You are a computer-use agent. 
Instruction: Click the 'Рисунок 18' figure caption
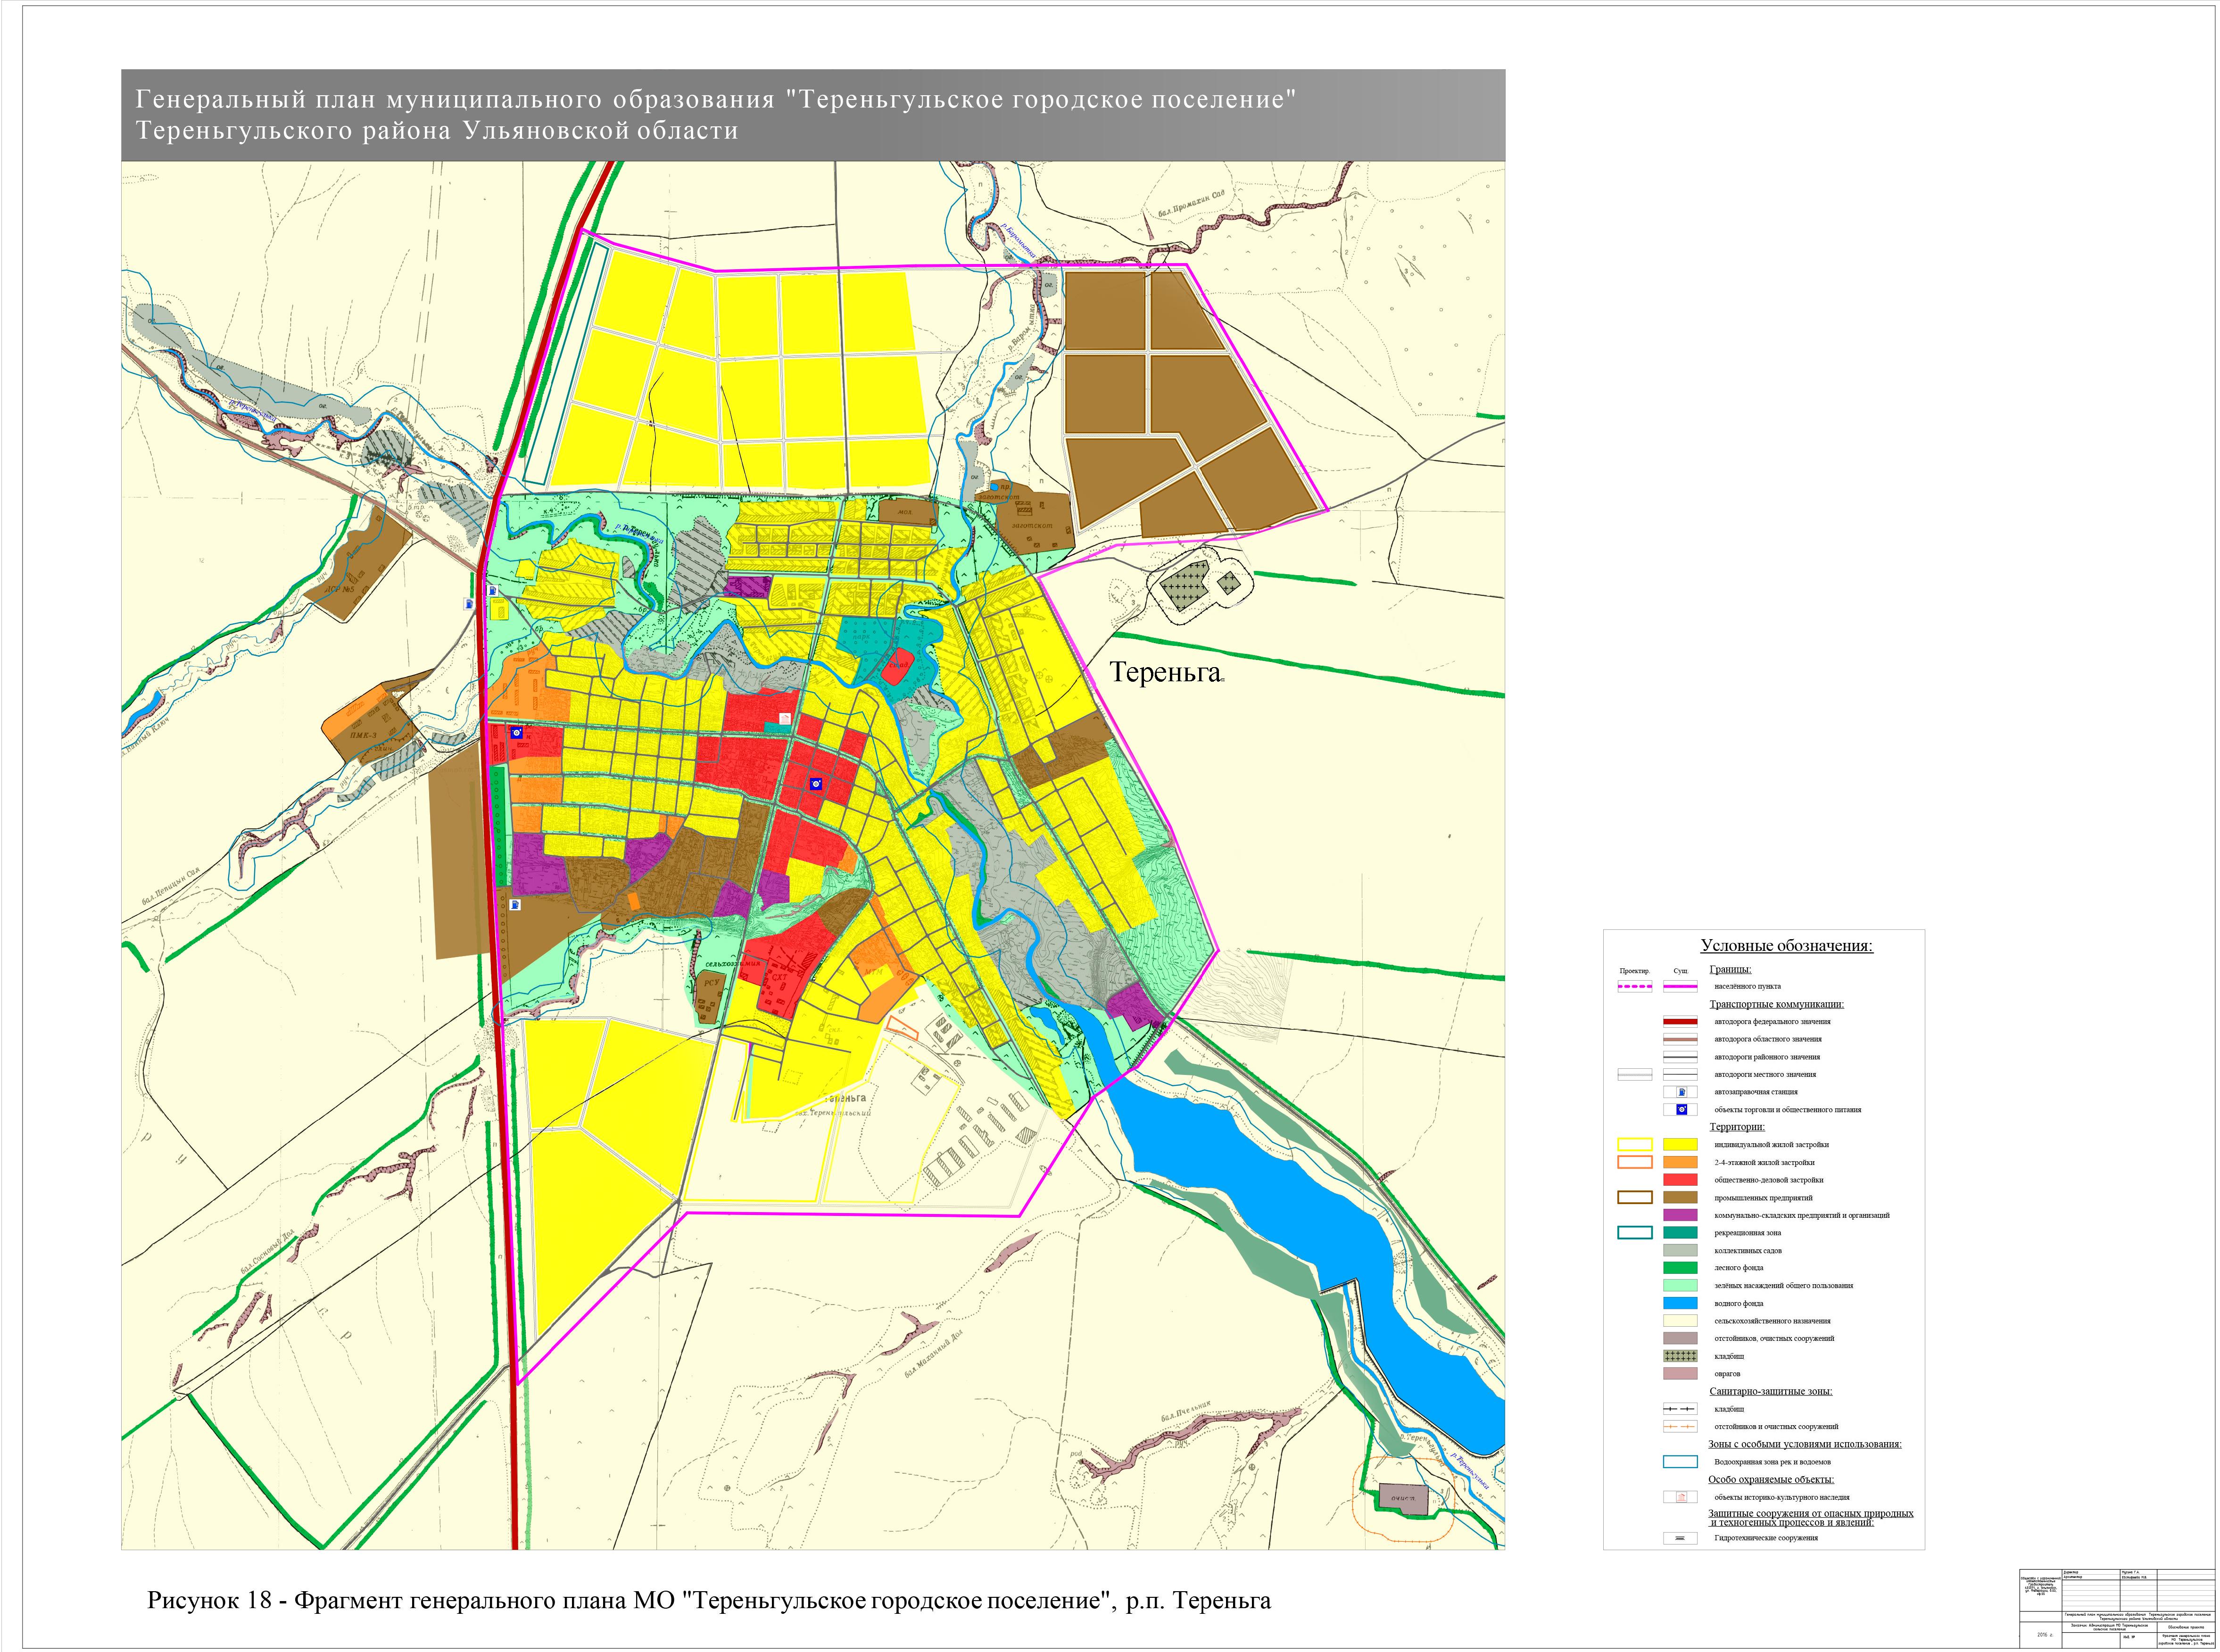pyautogui.click(x=210, y=1601)
